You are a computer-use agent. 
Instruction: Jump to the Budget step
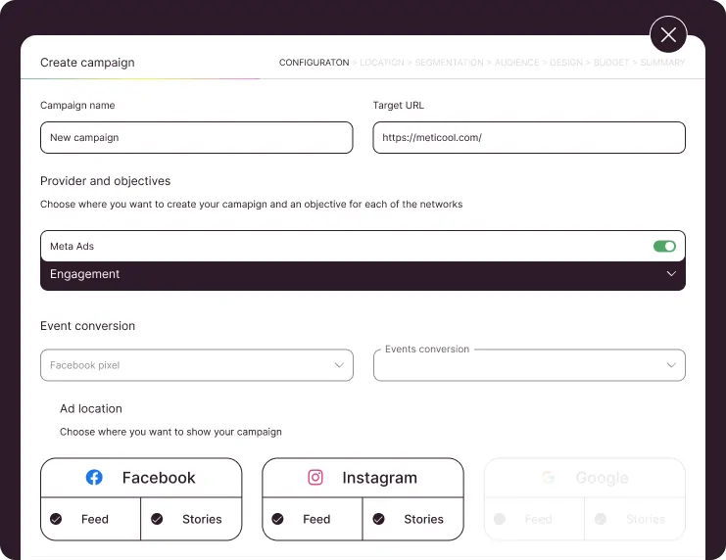pyautogui.click(x=611, y=63)
